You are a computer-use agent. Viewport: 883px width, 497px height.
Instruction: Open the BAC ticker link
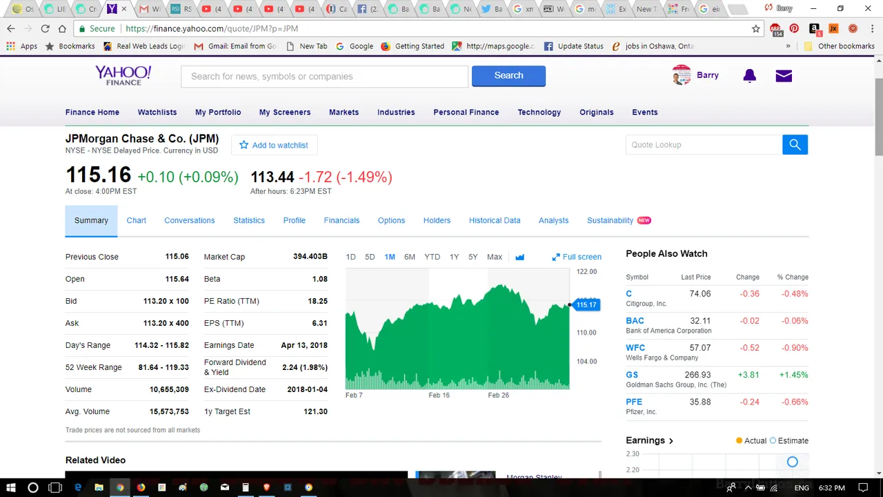pyautogui.click(x=635, y=320)
